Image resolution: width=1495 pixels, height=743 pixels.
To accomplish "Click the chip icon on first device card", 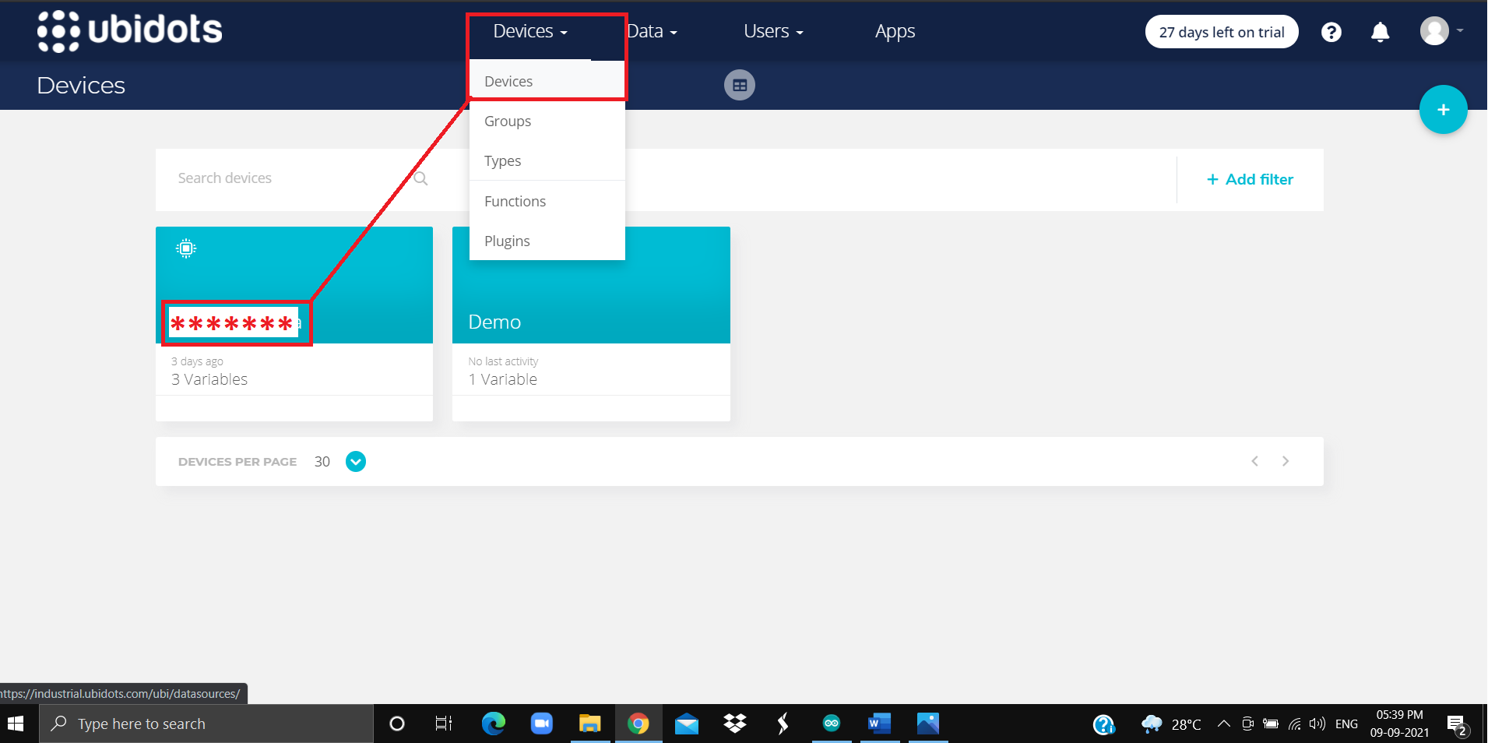I will click(186, 248).
